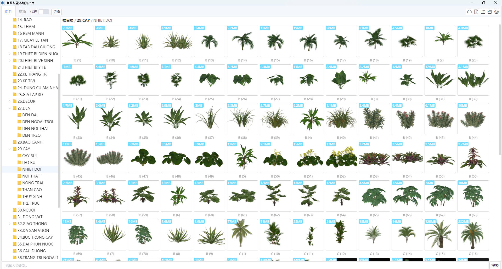Select the 组件 components tab
The image size is (502, 269).
(x=9, y=12)
